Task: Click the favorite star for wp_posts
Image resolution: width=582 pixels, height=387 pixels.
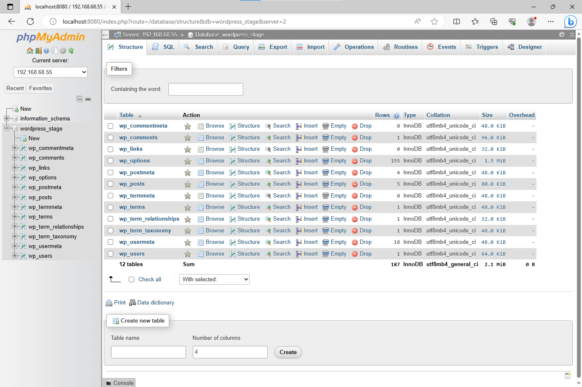Action: coord(188,184)
